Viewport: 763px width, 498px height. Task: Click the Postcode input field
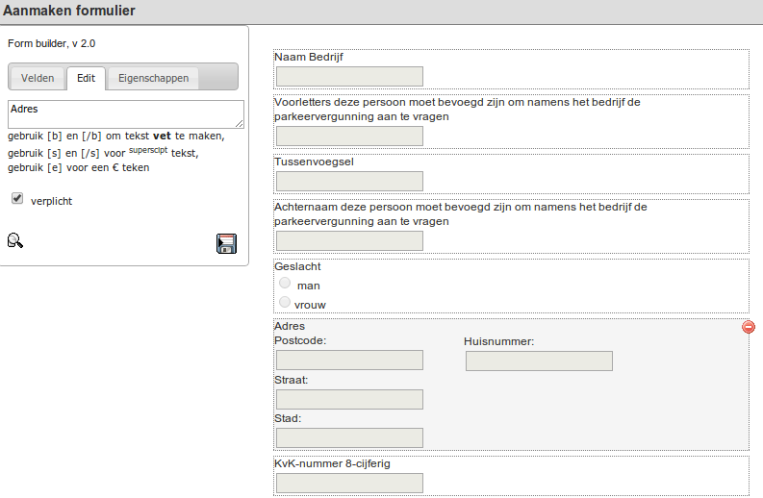(x=349, y=361)
